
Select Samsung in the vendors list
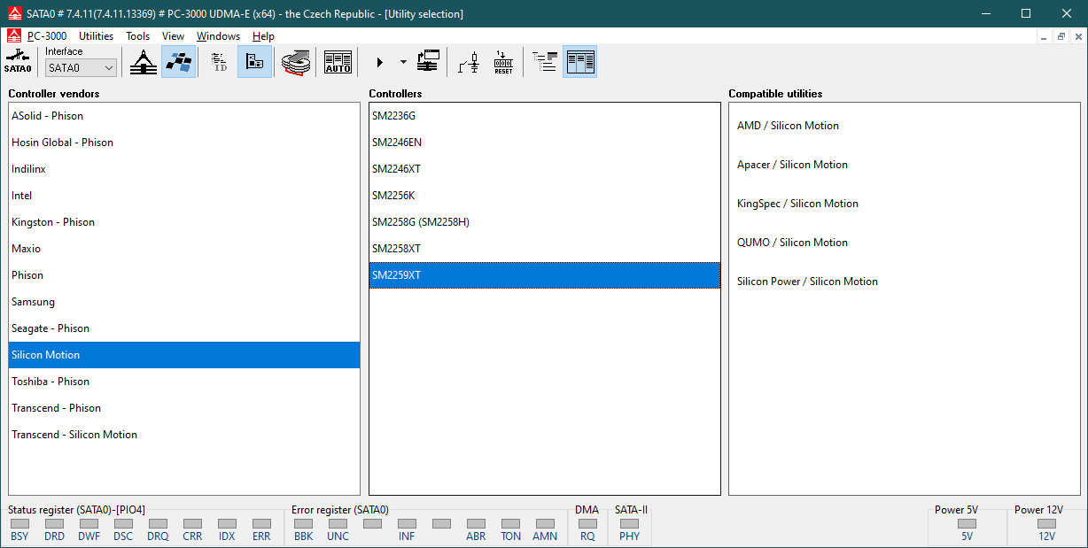[x=184, y=302]
